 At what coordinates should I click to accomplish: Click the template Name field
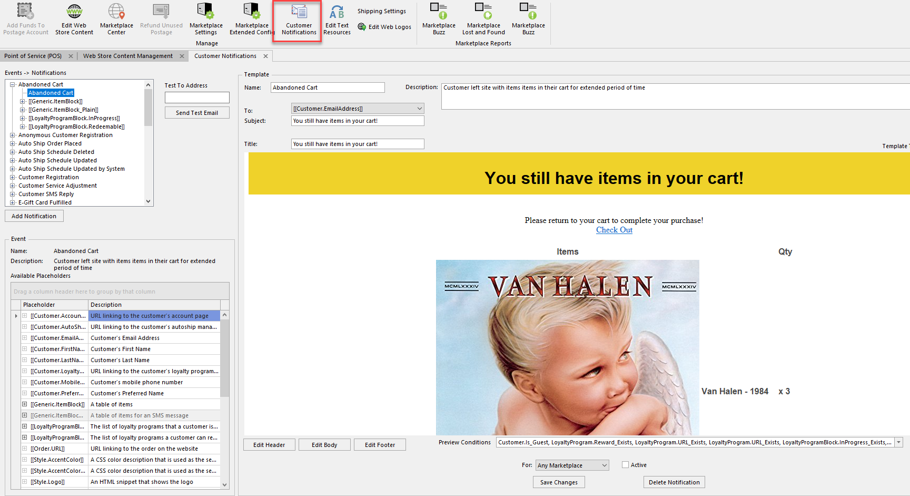(x=328, y=87)
